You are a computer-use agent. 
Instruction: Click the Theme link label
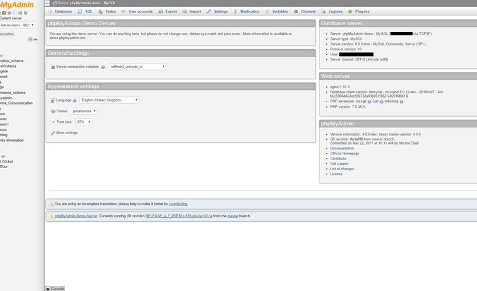(62, 111)
